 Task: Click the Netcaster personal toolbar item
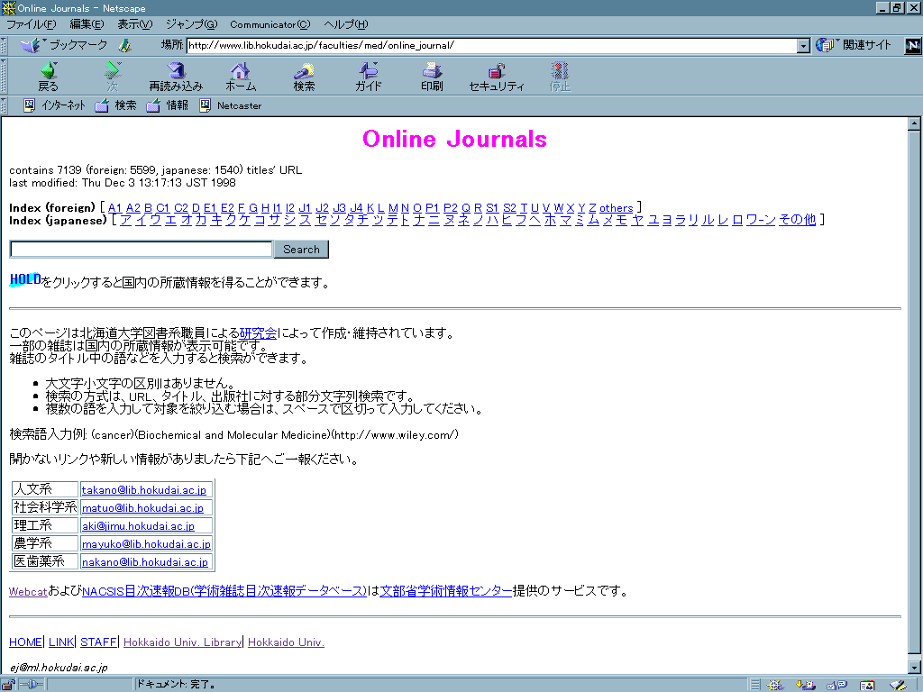(230, 105)
